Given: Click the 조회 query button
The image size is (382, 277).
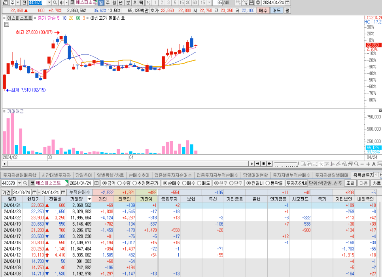Looking at the screenshot, I should click(350, 183).
